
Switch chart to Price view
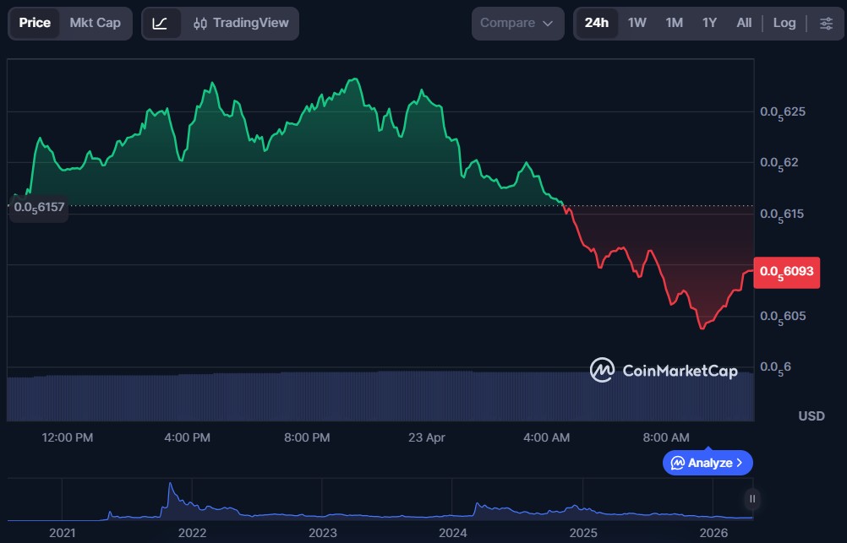coord(35,23)
